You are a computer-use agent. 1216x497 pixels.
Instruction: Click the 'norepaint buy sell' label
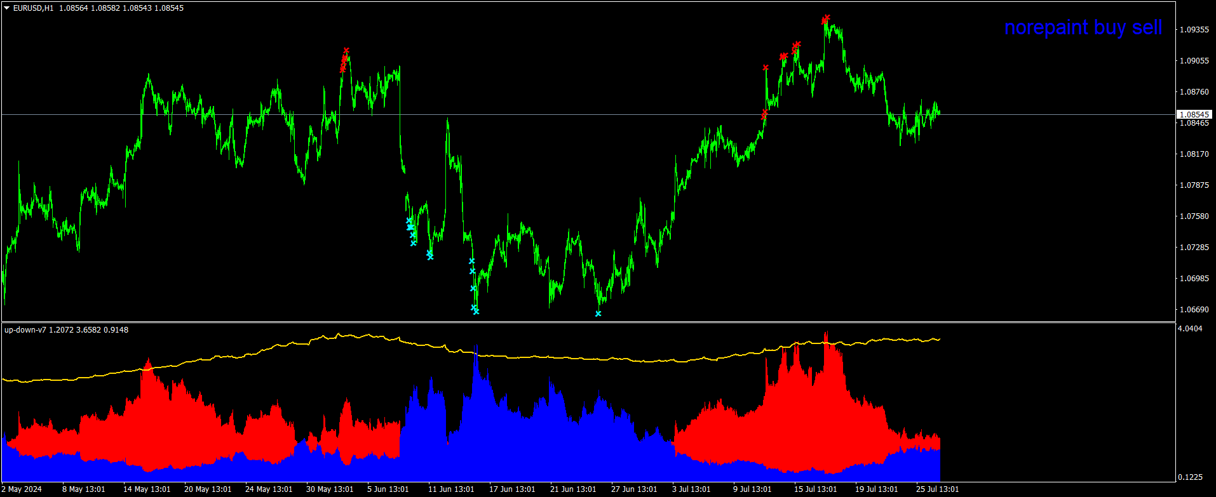pyautogui.click(x=1083, y=27)
